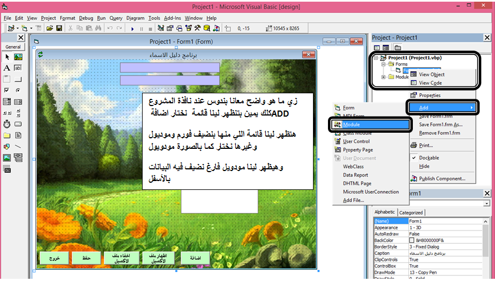Select the Shape control tool
This screenshot has height=281, width=495.
(7, 147)
